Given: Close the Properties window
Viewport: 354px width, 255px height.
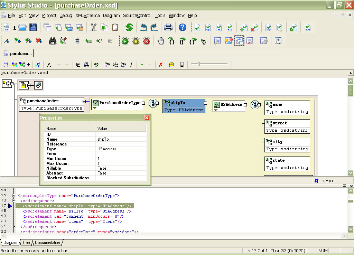Looking at the screenshot, I should pos(147,117).
